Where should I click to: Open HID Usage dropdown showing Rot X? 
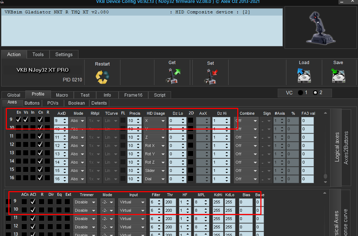tap(154, 146)
